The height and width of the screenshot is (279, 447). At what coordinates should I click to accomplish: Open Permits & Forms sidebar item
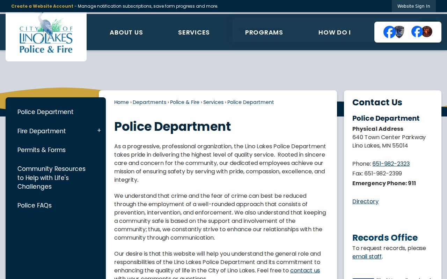click(42, 150)
